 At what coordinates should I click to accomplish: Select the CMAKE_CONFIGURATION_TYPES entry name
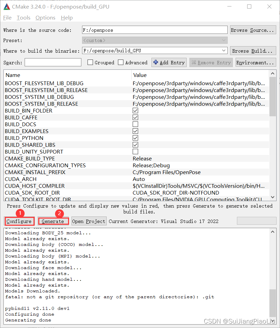pos(45,166)
